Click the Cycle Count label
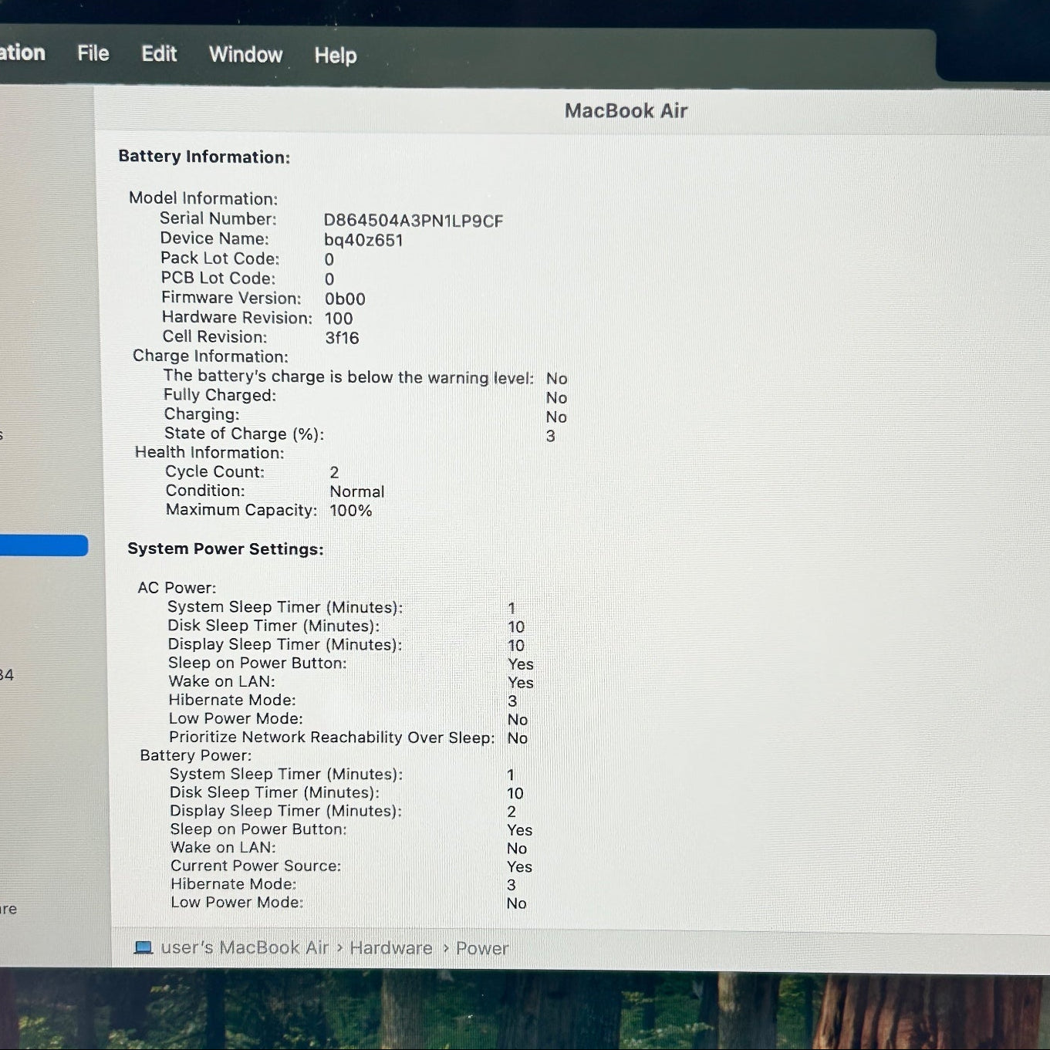Image resolution: width=1050 pixels, height=1050 pixels. click(214, 471)
